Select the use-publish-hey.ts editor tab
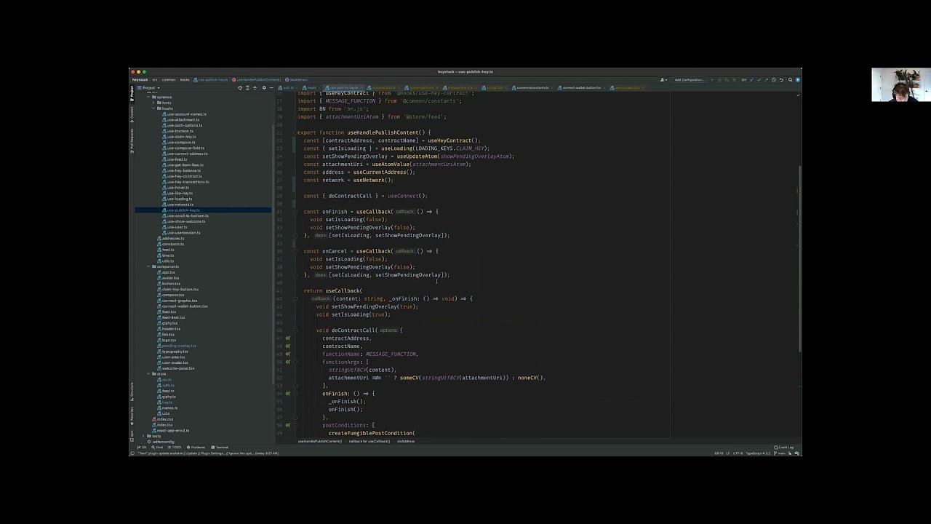The image size is (931, 524). pyautogui.click(x=343, y=88)
